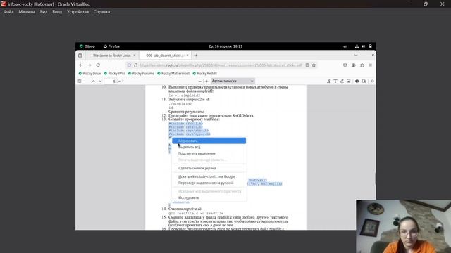The image size is (451, 253).
Task: Close the 005-lab_discret_sticky tab
Action: [187, 56]
